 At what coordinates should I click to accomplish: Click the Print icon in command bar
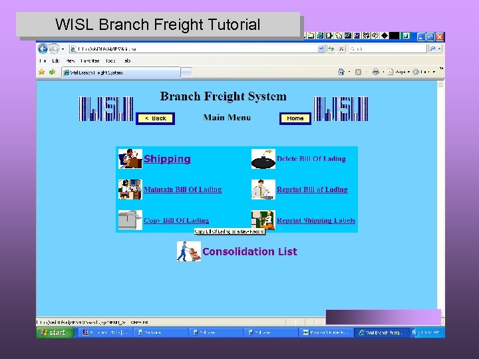click(376, 72)
